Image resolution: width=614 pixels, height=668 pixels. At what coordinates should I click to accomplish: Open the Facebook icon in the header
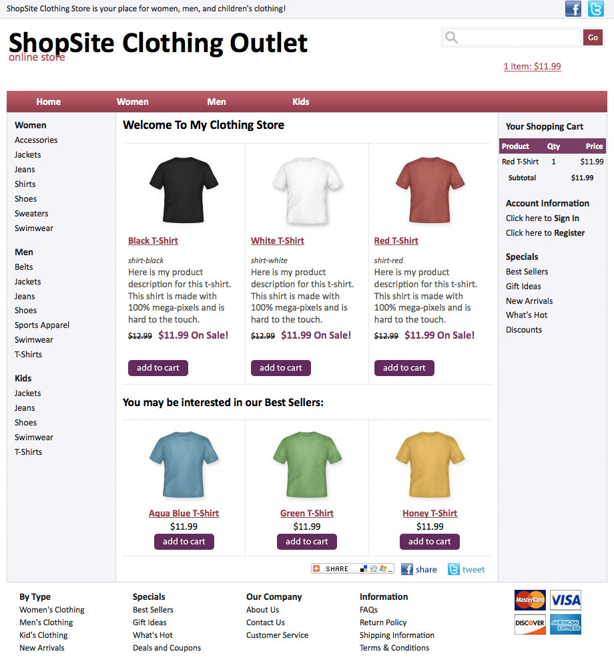click(x=573, y=9)
